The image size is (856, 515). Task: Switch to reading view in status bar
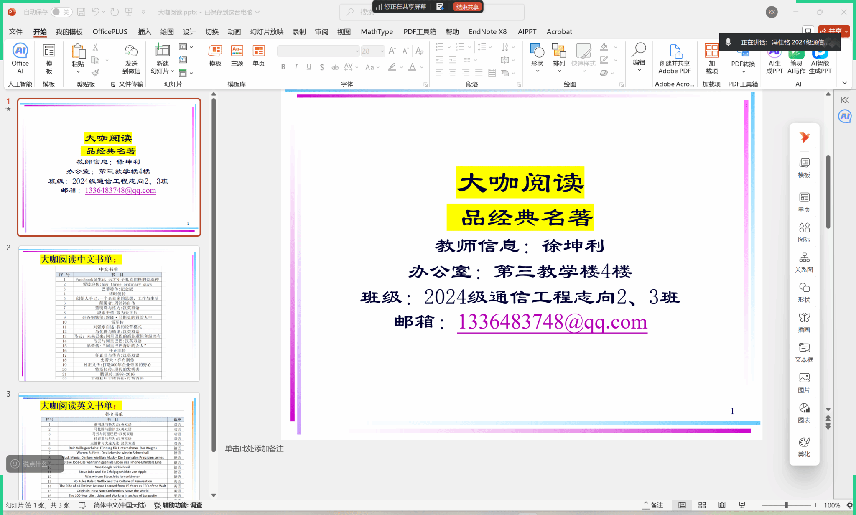[x=722, y=505]
